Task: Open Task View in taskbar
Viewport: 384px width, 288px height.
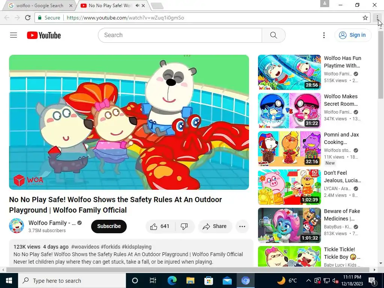Action: coord(153,280)
